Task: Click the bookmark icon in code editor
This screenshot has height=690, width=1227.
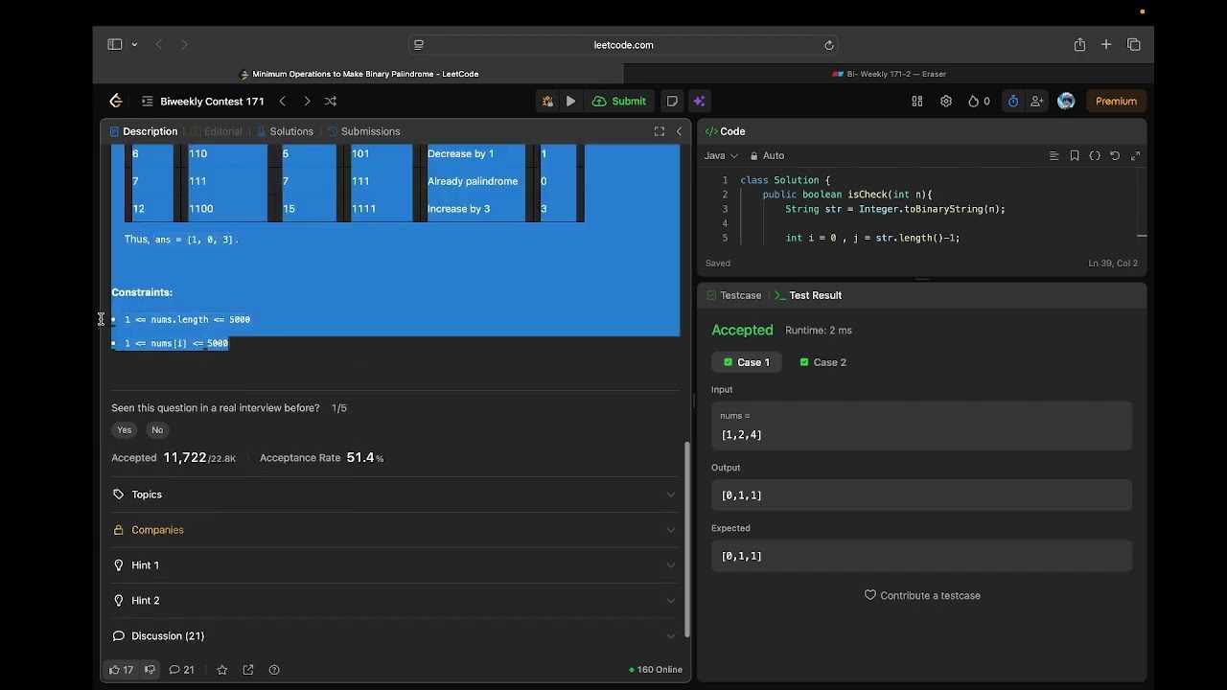Action: 1075,155
